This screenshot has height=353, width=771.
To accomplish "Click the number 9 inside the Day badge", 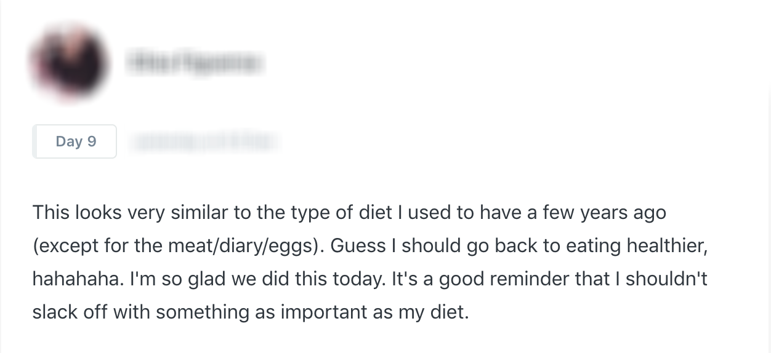I will click(92, 141).
